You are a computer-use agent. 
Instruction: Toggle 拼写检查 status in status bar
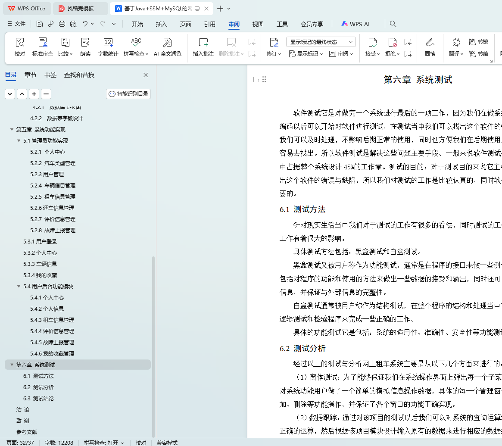point(104,443)
